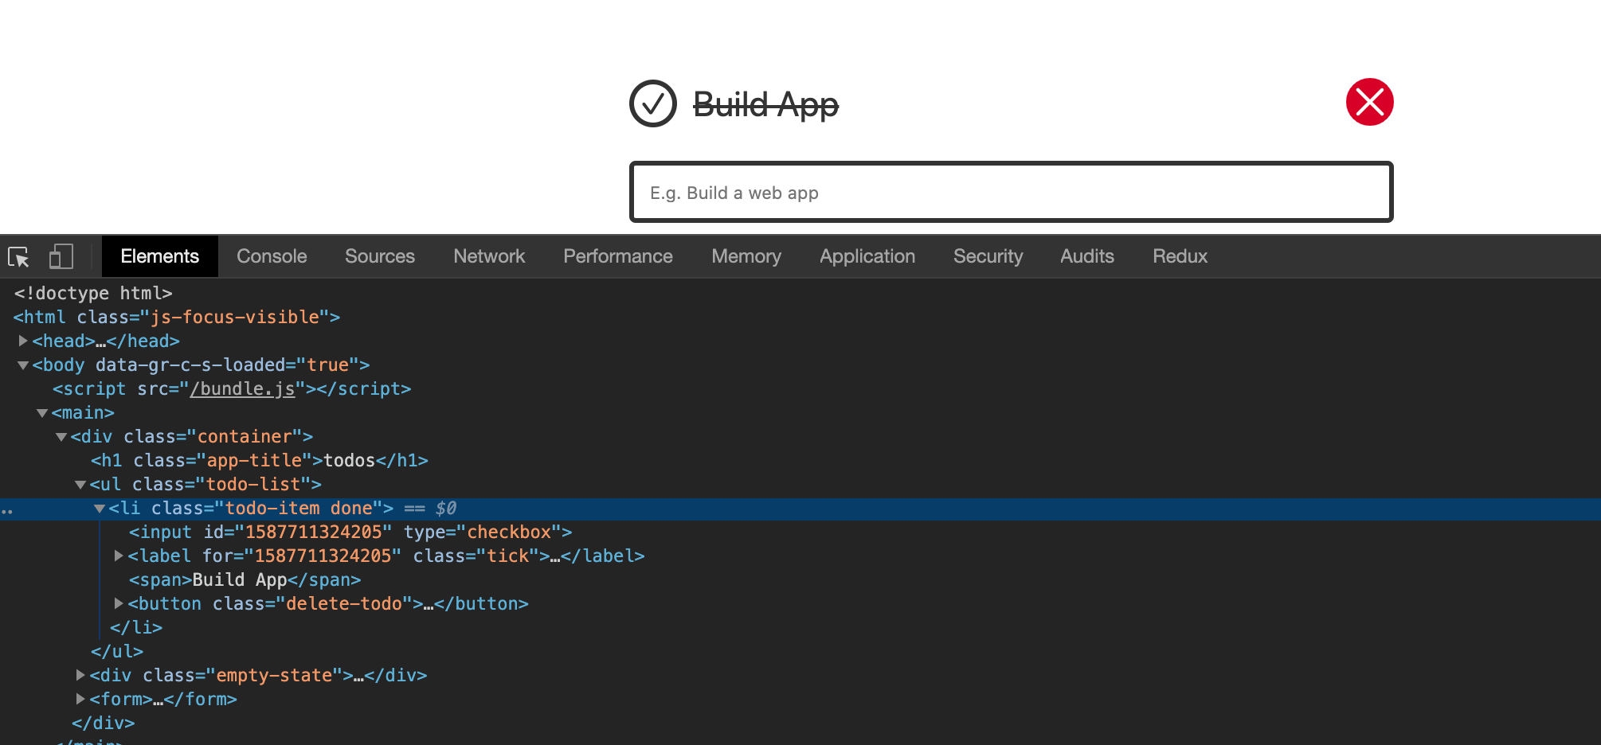
Task: Open the Sources panel
Action: coord(379,256)
